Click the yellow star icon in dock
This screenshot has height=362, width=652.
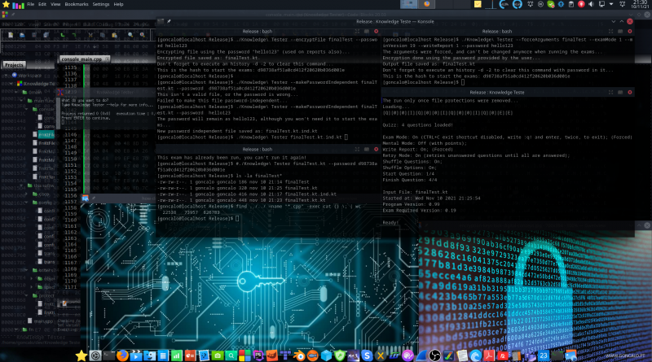pos(81,355)
